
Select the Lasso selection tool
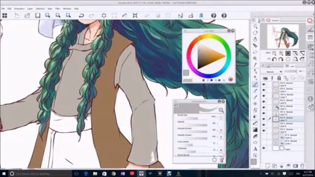click(255, 52)
